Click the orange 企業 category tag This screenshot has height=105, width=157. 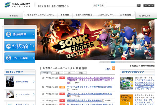pos(62,87)
